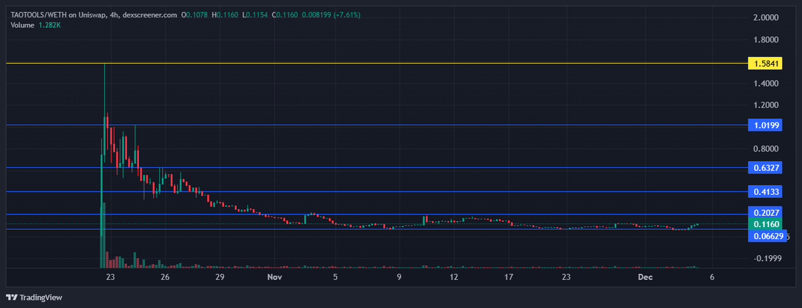Image resolution: width=802 pixels, height=308 pixels.
Task: Click the current price 0.1160 label
Action: click(765, 224)
